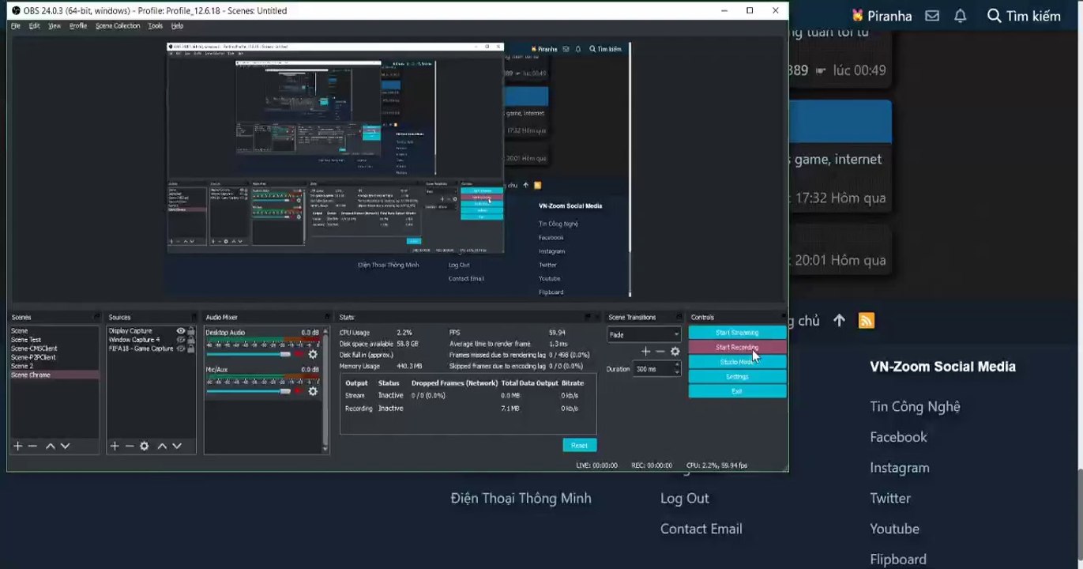Undock the Stats panel
1083x569 pixels.
588,317
